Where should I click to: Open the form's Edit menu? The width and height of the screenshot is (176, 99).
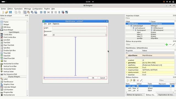50,24
